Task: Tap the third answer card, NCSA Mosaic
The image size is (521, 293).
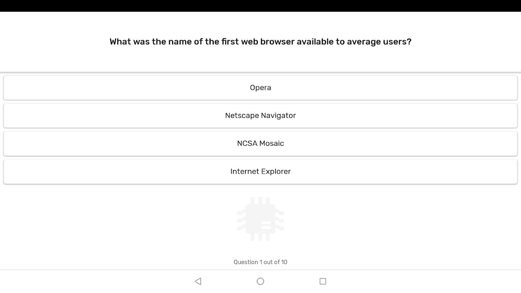Action: point(260,143)
